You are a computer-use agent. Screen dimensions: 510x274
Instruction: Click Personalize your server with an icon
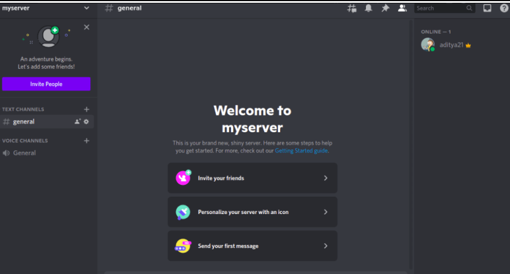click(252, 212)
